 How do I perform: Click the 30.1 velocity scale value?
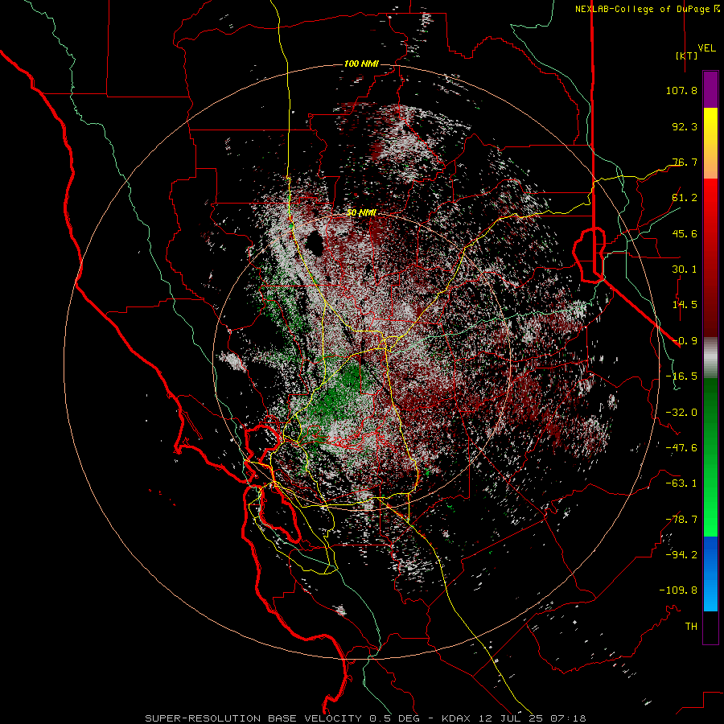coord(685,269)
